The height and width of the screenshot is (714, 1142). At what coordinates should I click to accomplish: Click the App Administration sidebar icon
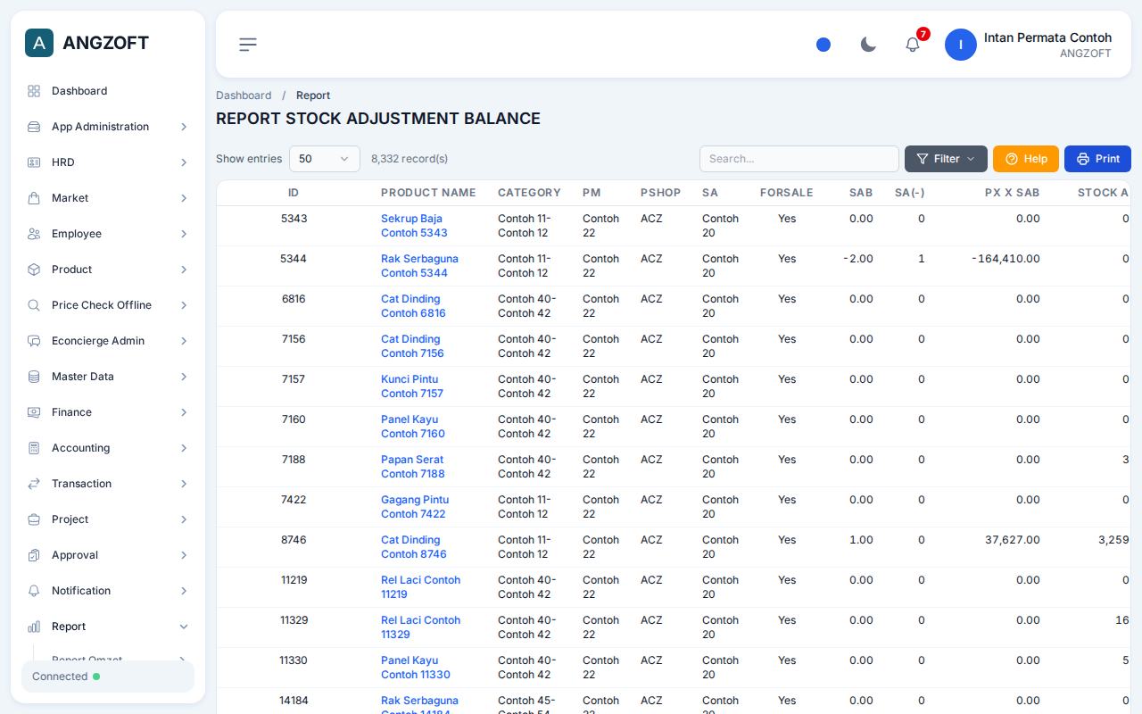pyautogui.click(x=34, y=127)
